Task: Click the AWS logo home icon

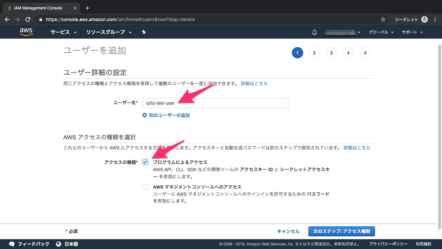Action: click(x=26, y=32)
